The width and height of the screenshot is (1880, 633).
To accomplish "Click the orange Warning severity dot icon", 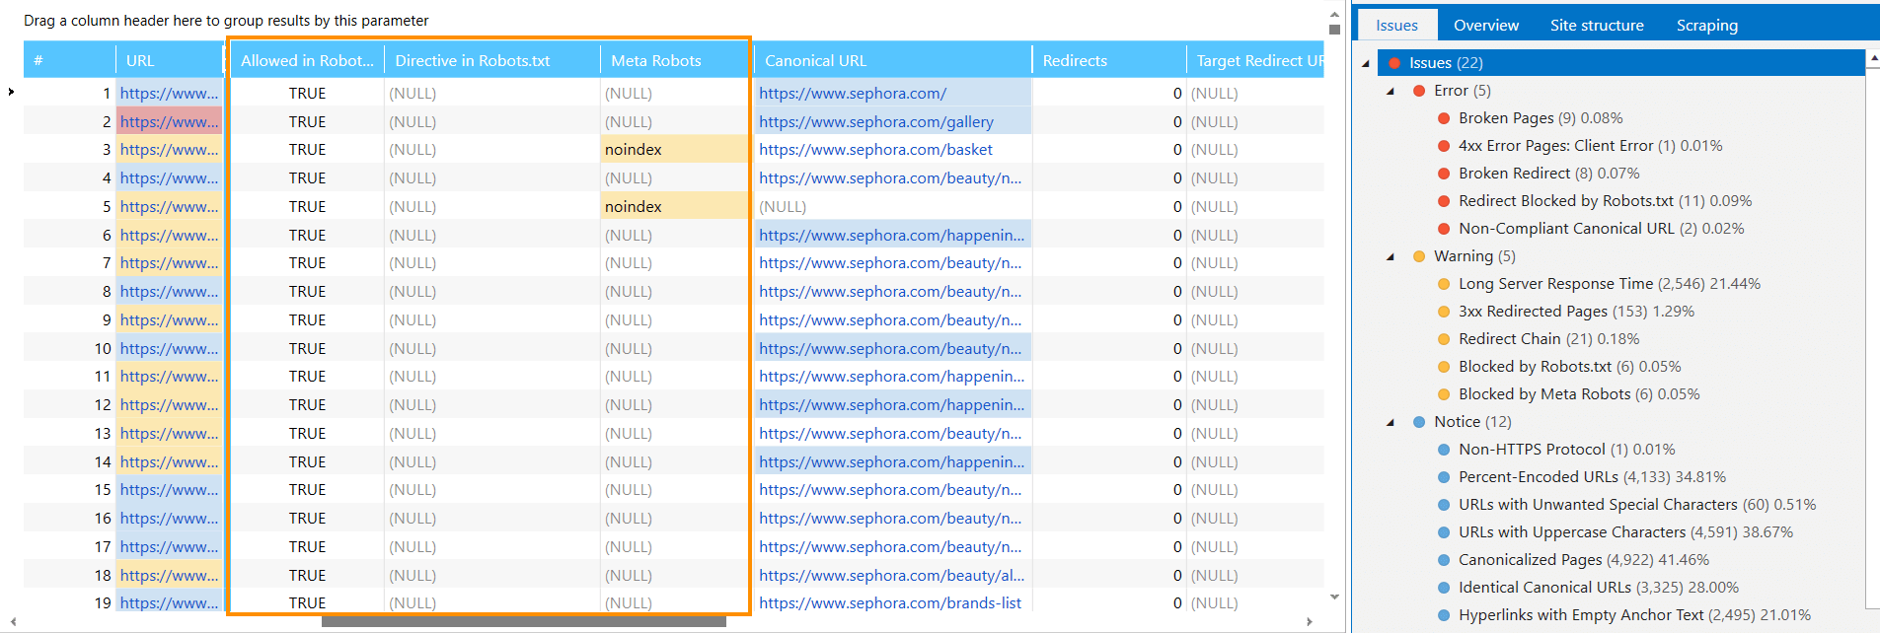I will (x=1418, y=256).
